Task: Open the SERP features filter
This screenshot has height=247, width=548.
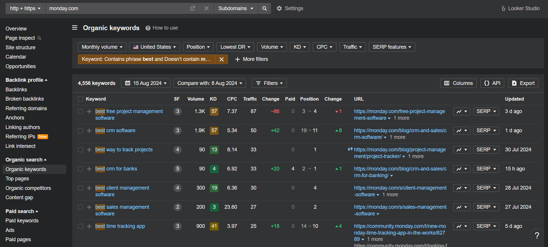Action: click(x=392, y=47)
